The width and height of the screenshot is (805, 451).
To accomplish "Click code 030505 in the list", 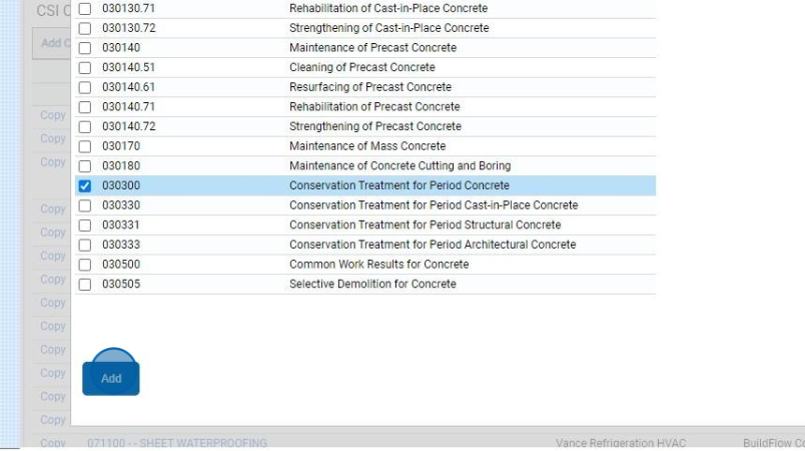I will click(121, 284).
